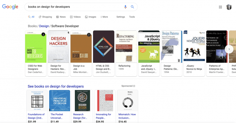
Task: Open the search Tools option
Action: [132, 17]
